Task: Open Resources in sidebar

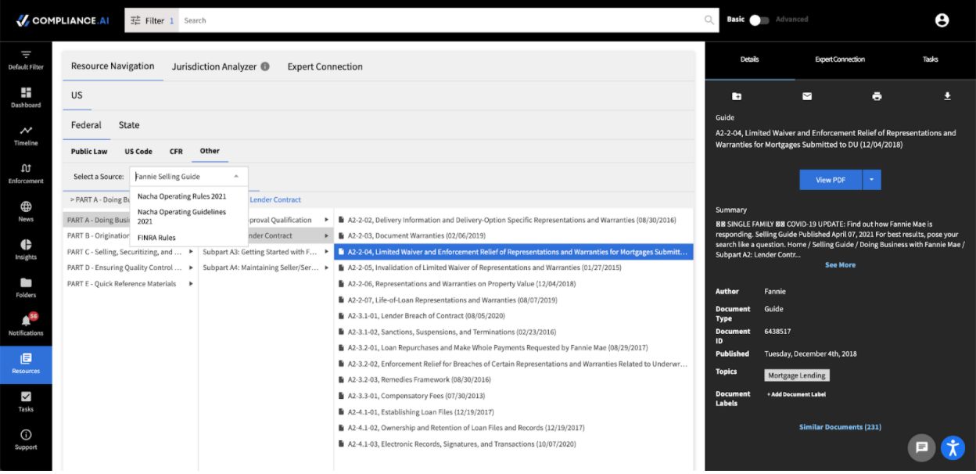Action: click(x=26, y=364)
